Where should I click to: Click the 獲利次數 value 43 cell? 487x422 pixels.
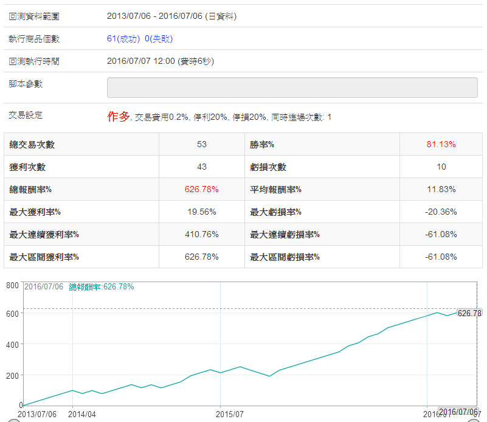pyautogui.click(x=201, y=167)
